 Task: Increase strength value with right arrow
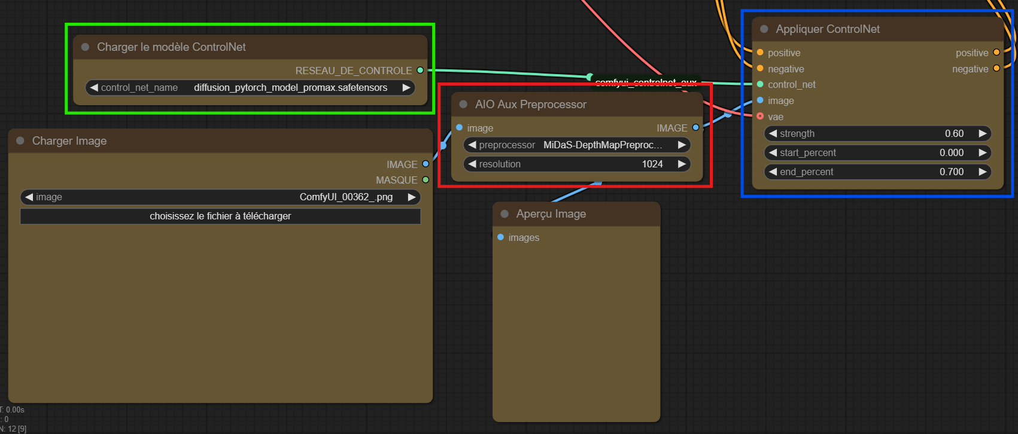(x=982, y=134)
